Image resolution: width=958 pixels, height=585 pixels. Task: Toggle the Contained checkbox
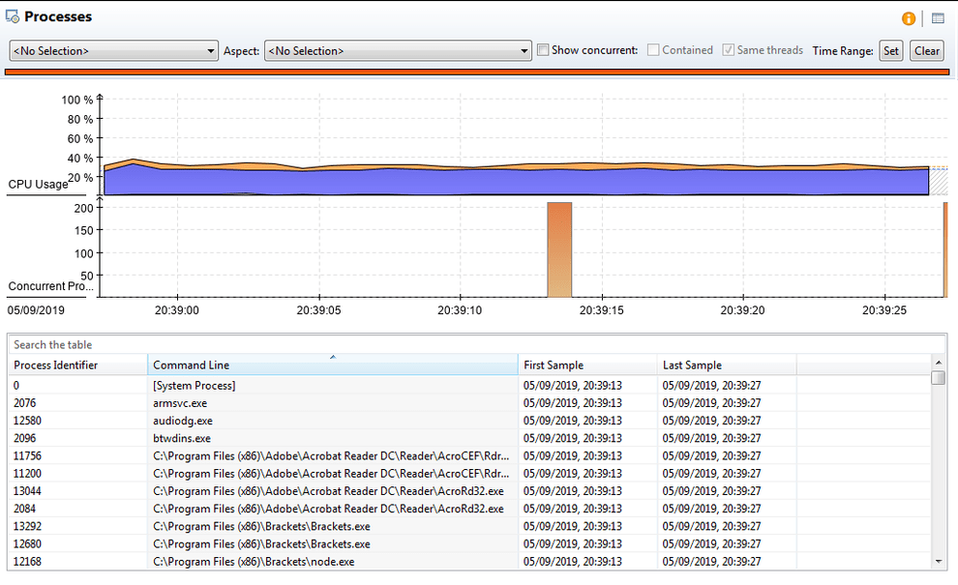tap(654, 49)
